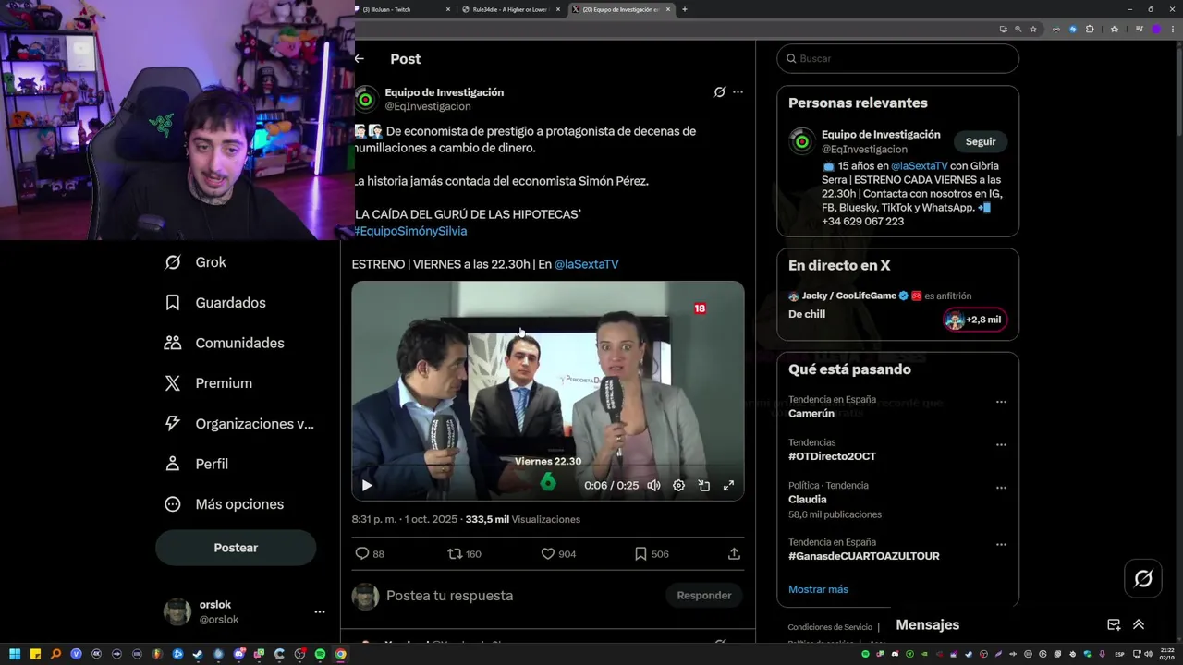Click the Buscar search field

[x=897, y=58]
